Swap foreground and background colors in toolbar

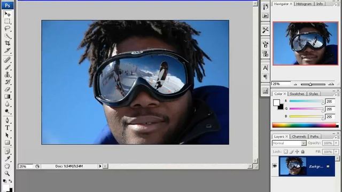10,181
